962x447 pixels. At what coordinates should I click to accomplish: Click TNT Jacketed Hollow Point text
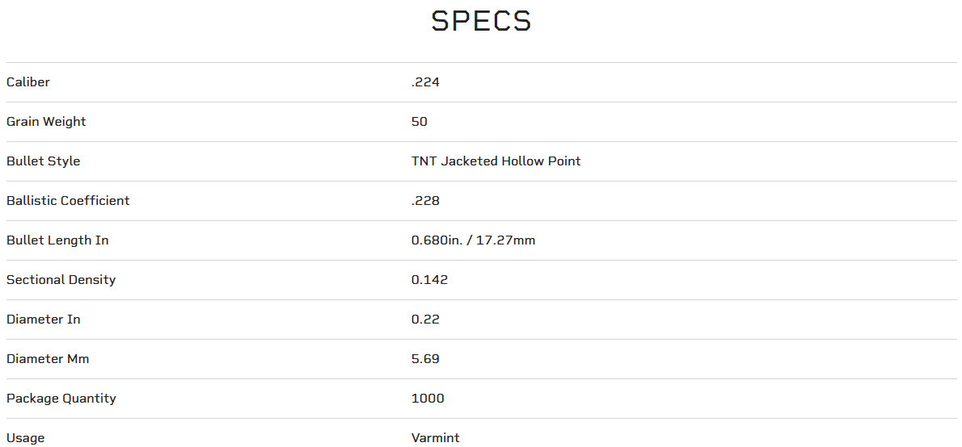(x=496, y=161)
